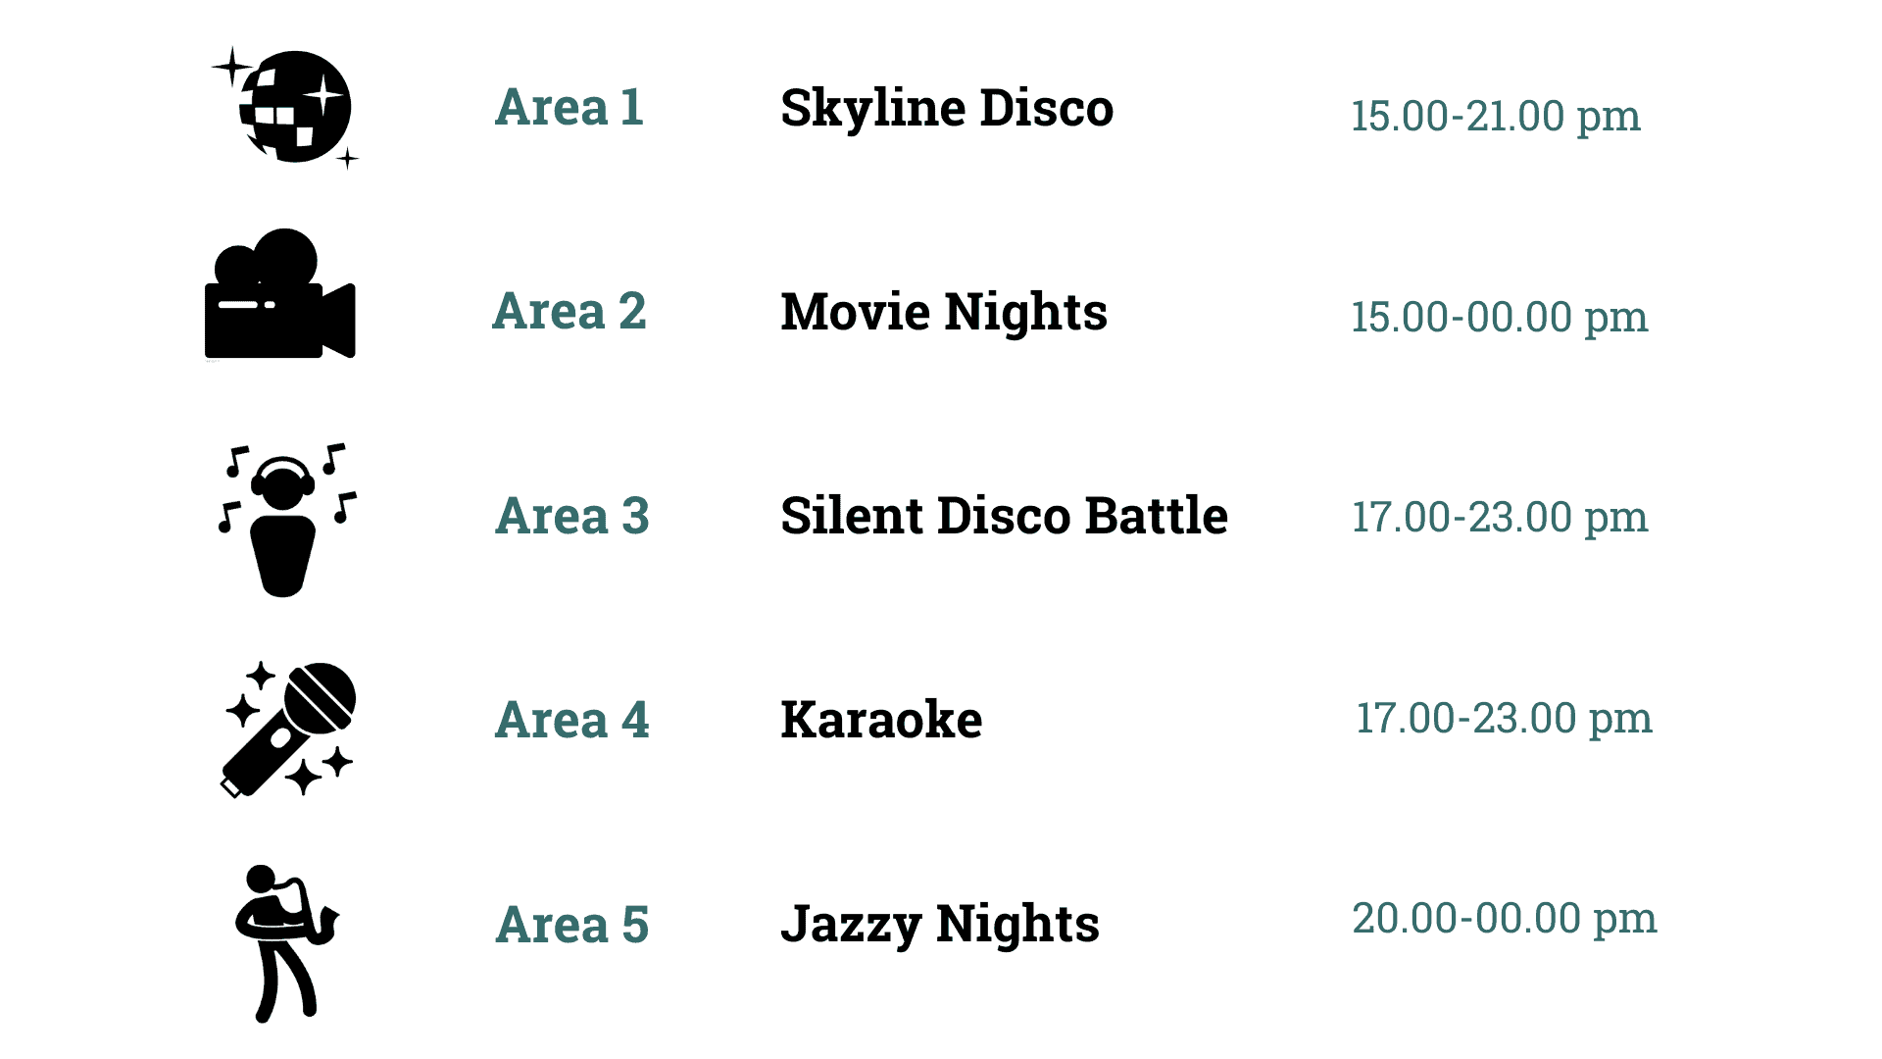The height and width of the screenshot is (1059, 1882).
Task: Select the 15.00-00.00 pm time slot
Action: (1500, 318)
